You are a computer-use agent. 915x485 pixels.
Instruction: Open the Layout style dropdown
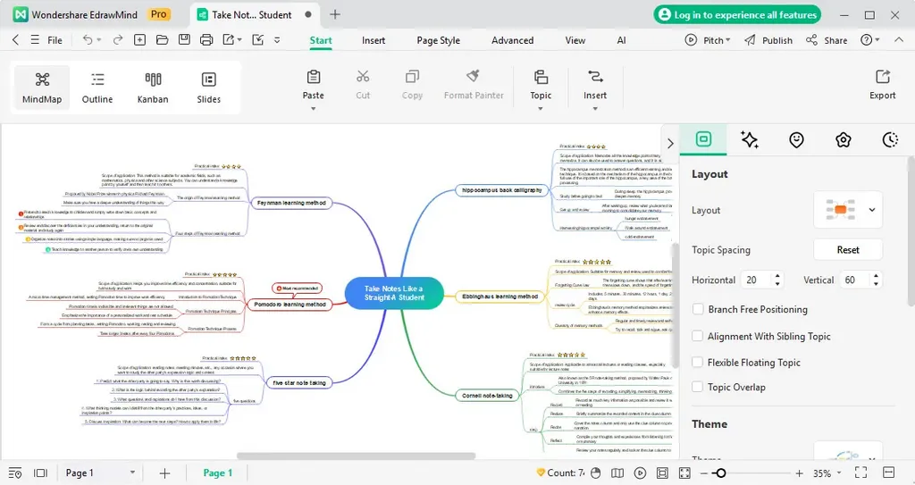tap(848, 210)
